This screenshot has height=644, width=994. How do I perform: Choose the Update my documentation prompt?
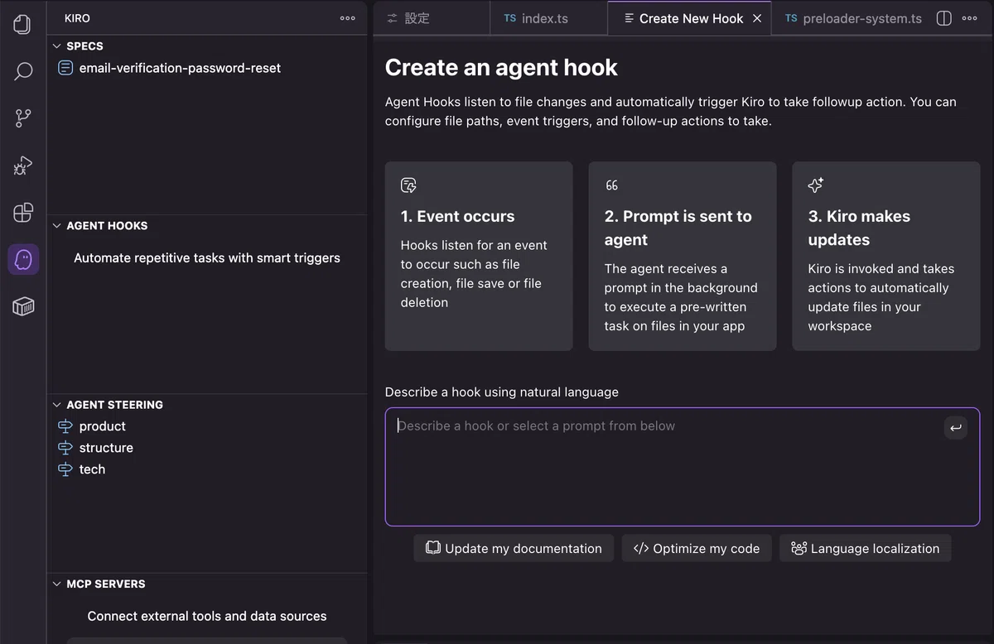pyautogui.click(x=514, y=548)
